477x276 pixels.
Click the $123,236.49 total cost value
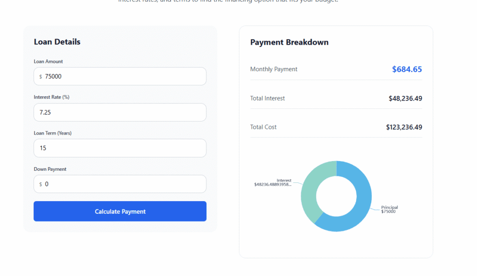coord(404,127)
